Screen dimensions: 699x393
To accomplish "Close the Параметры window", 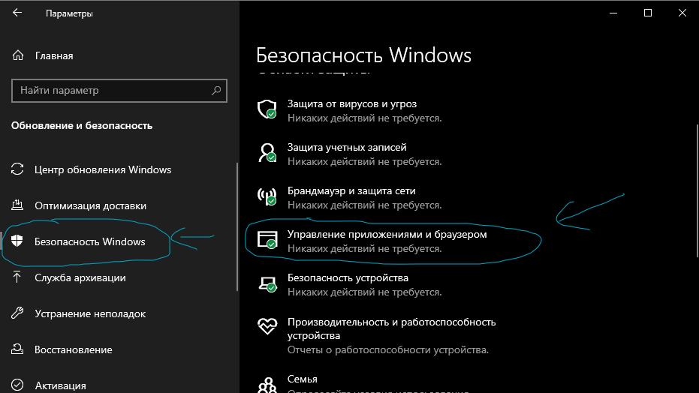I will pyautogui.click(x=682, y=13).
